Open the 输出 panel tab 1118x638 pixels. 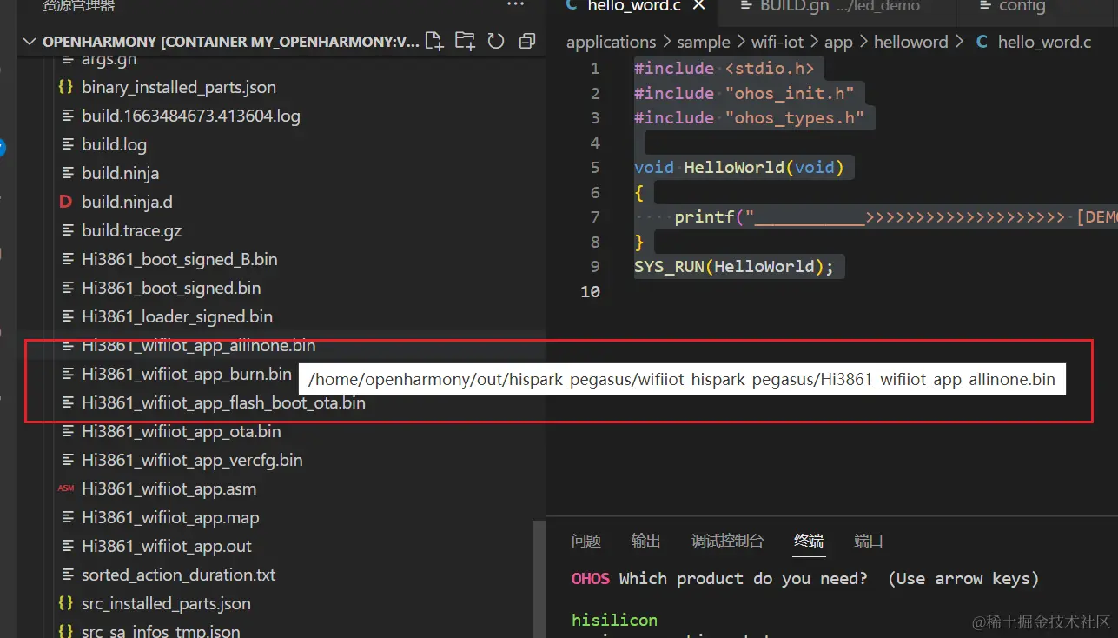645,541
